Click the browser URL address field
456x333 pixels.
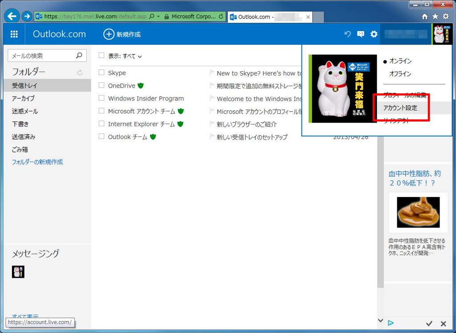tap(95, 16)
